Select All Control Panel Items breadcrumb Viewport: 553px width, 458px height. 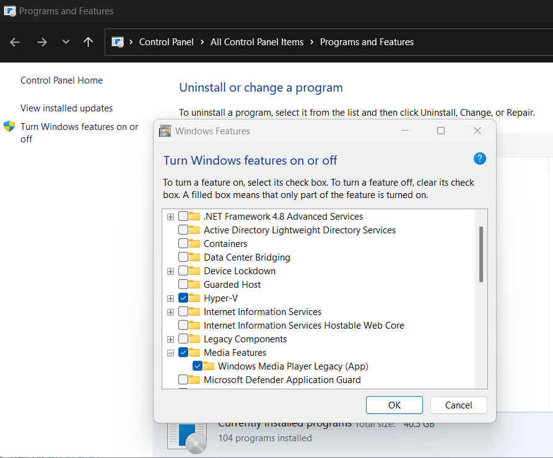[x=257, y=42]
